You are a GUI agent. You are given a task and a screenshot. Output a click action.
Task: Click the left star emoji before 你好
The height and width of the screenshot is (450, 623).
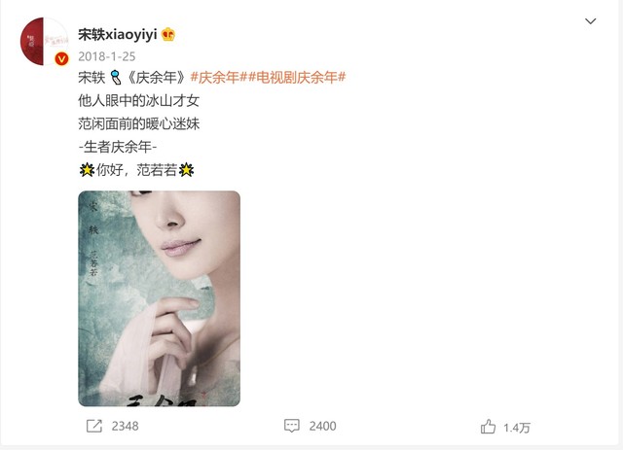tap(87, 170)
